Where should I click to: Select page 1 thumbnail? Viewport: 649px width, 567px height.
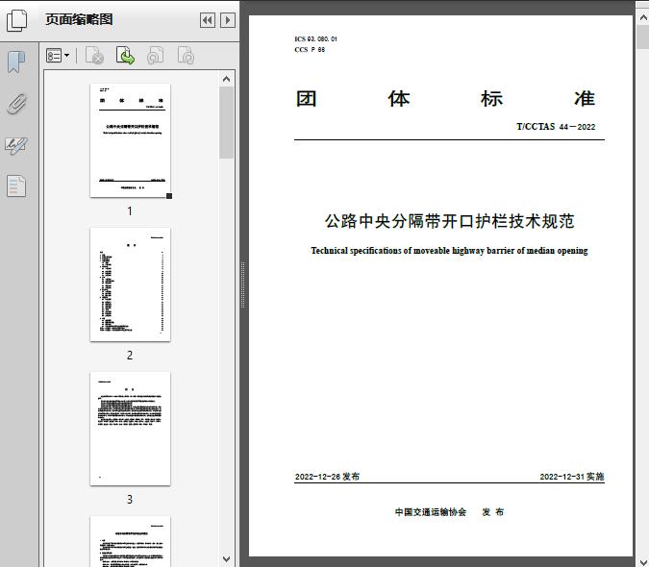[x=130, y=140]
